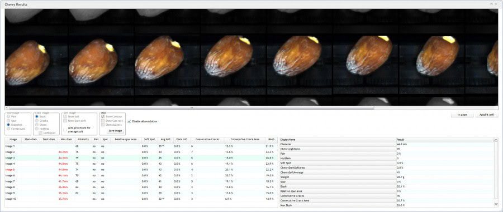Sort by the Intensity column header
This screenshot has height=212, width=503.
83,140
